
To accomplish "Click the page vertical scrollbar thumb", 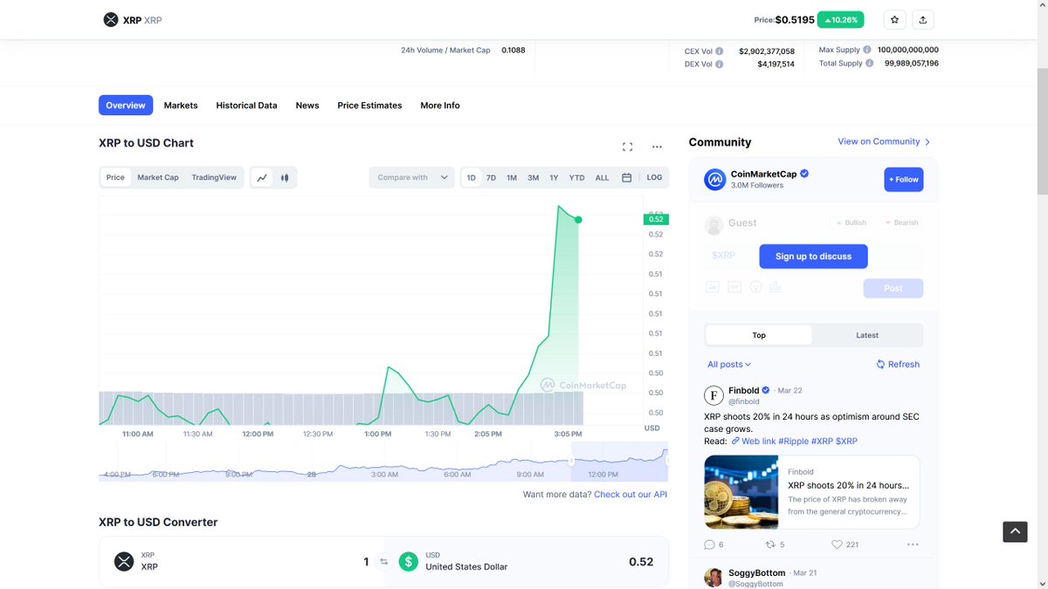I will (x=1042, y=130).
